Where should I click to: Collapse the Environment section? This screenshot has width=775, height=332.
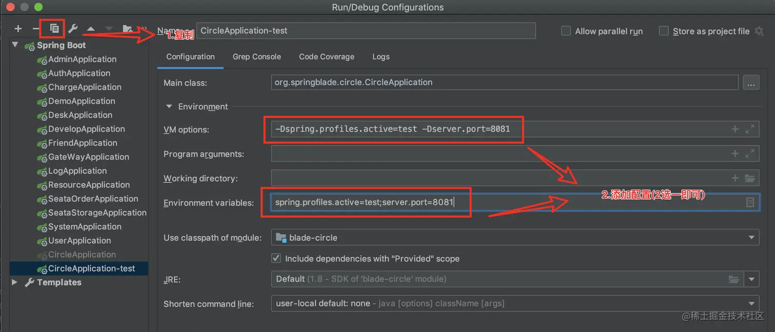pyautogui.click(x=169, y=106)
